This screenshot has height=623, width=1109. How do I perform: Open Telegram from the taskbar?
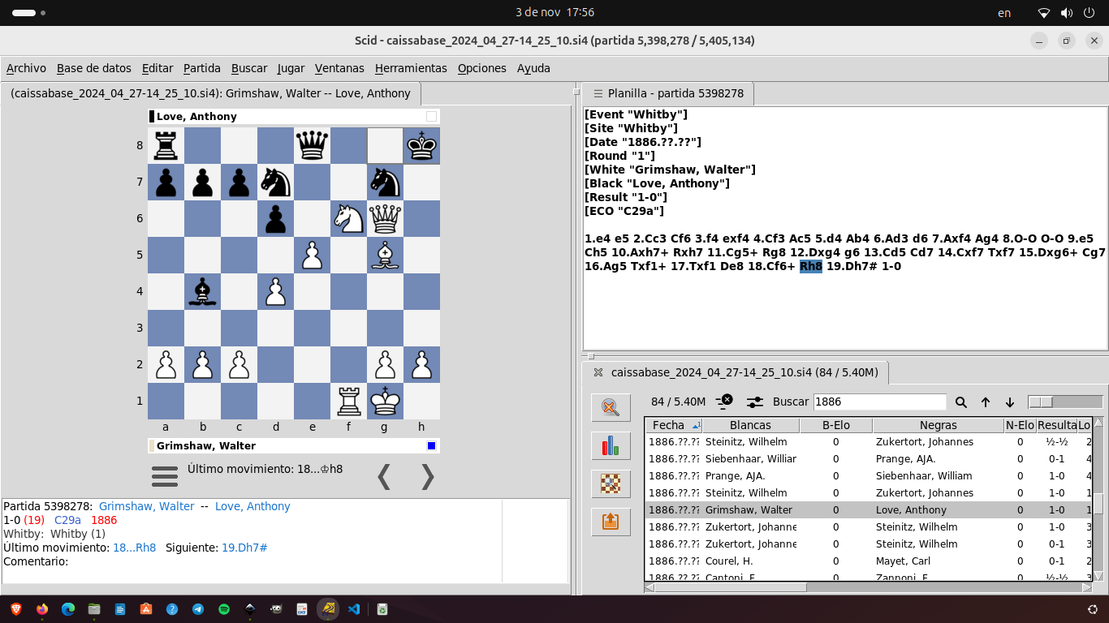198,608
